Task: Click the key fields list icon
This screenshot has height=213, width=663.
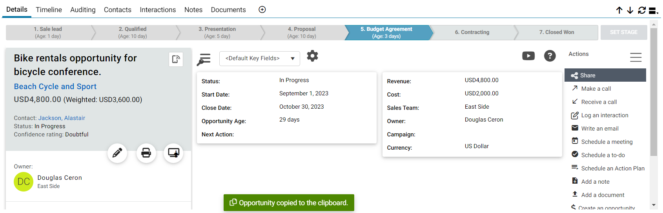Action: click(x=204, y=59)
